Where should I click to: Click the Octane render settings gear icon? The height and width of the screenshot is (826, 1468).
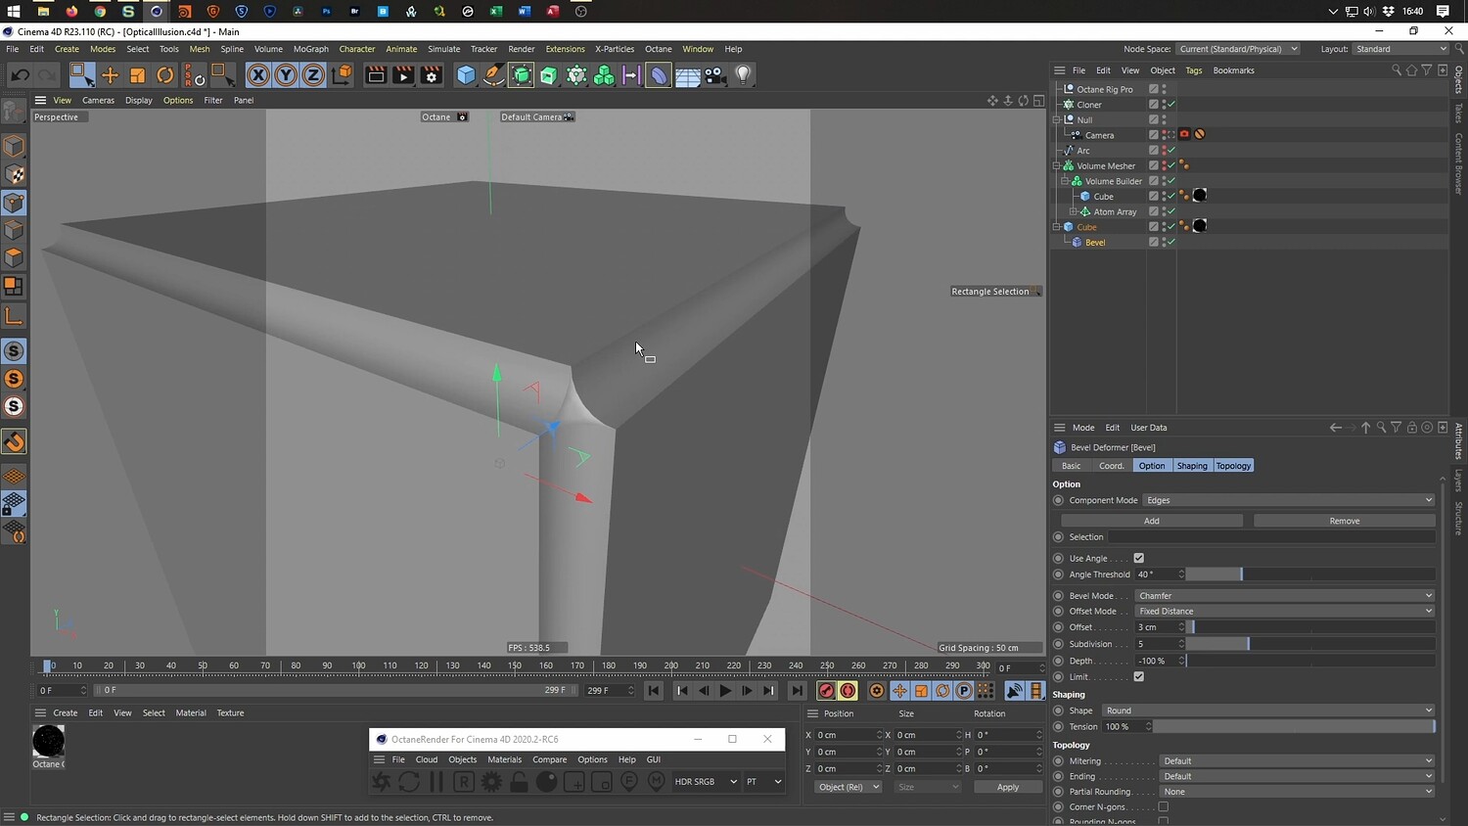491,781
